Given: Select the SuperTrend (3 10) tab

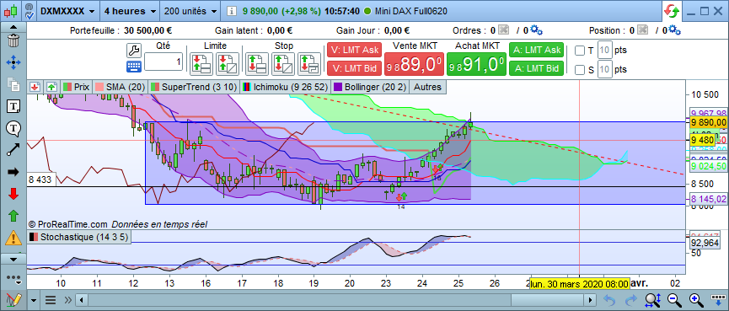Looking at the screenshot, I should point(193,87).
